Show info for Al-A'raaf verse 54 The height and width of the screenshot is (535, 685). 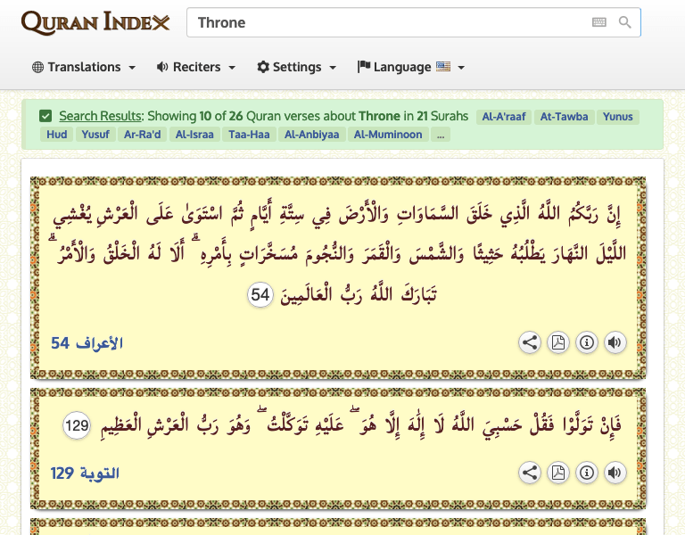coord(587,342)
